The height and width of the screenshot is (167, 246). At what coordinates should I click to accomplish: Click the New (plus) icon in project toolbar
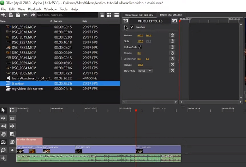tap(3, 15)
